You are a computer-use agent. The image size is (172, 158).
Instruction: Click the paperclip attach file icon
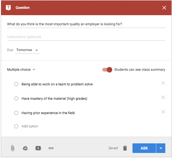click(12, 148)
